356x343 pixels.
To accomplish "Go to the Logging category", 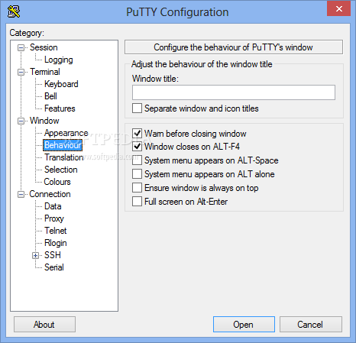I will point(59,60).
